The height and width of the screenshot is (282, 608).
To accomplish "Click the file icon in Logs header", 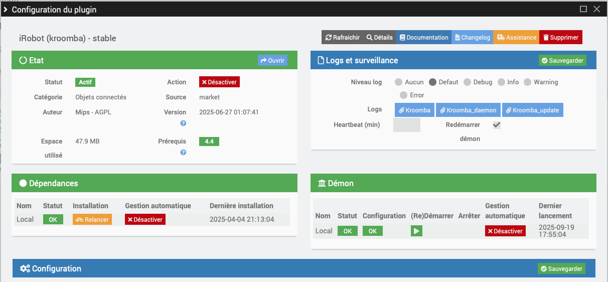I will (x=321, y=60).
